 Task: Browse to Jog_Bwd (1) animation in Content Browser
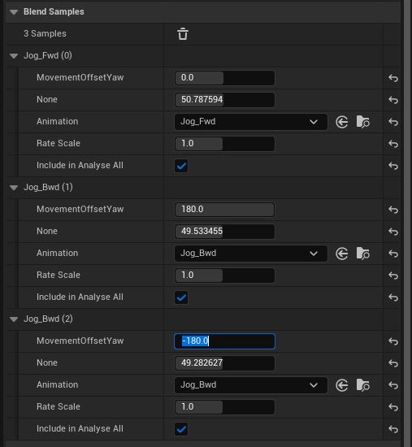363,254
